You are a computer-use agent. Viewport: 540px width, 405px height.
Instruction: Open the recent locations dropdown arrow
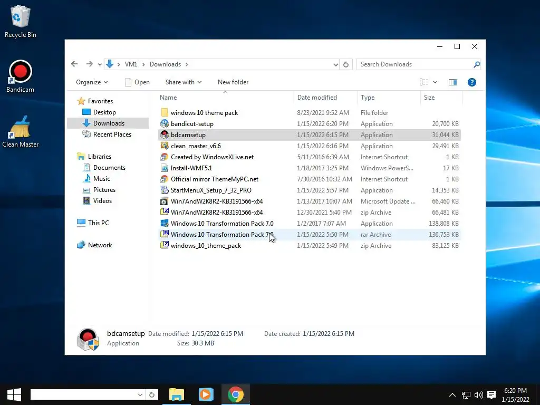[100, 64]
